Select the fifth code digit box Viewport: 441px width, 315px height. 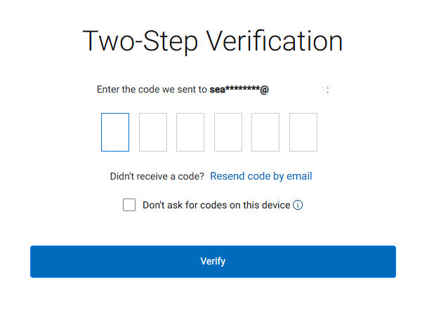(265, 132)
